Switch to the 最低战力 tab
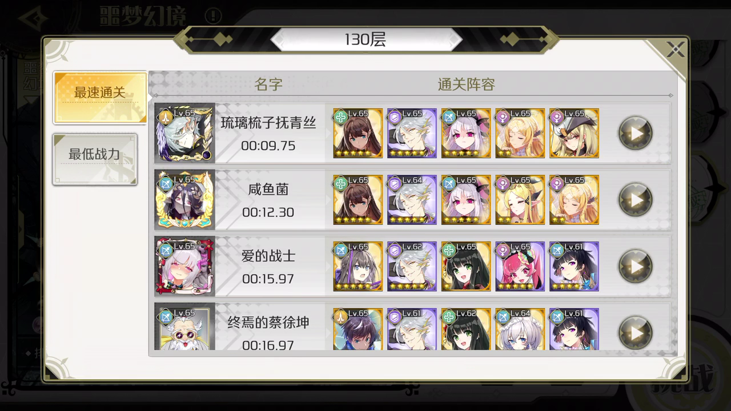The height and width of the screenshot is (411, 731). (x=95, y=159)
